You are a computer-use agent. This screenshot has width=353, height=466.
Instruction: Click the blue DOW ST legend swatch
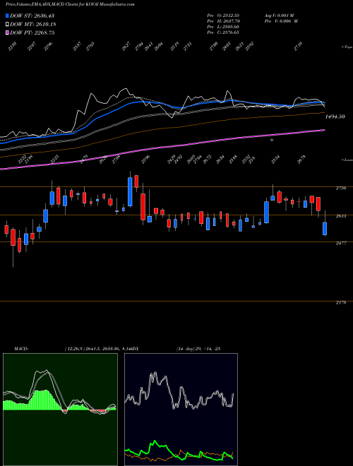coord(7,16)
